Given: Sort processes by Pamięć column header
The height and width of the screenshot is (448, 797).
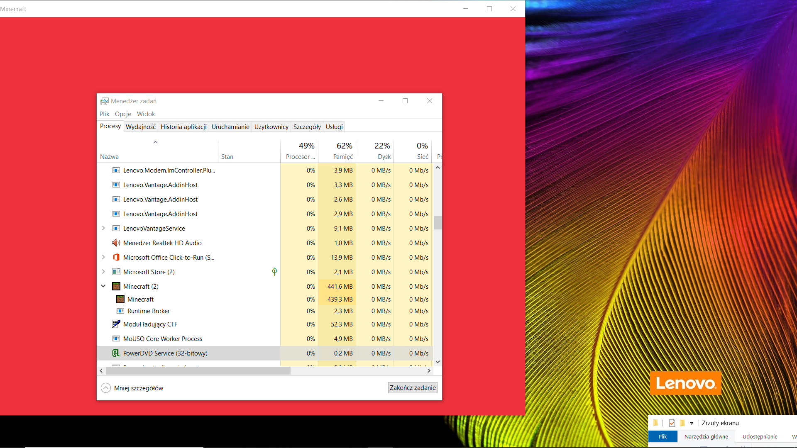Looking at the screenshot, I should point(342,156).
